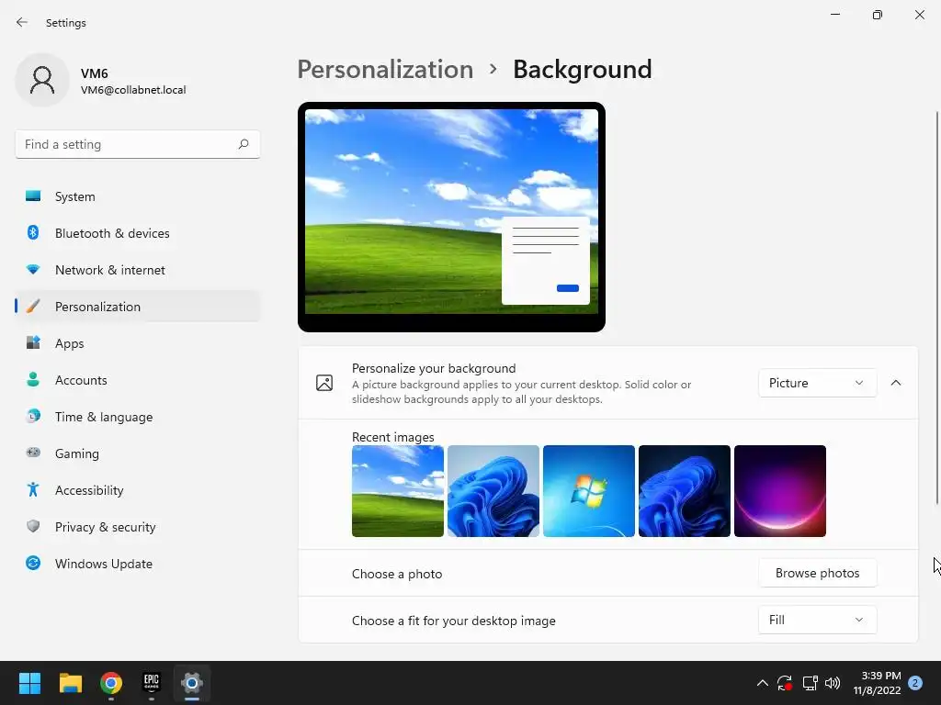Navigate to Privacy & security

[138, 527]
